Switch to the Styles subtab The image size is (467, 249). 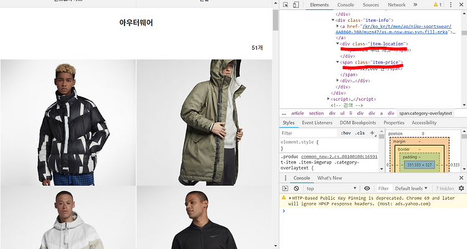288,123
